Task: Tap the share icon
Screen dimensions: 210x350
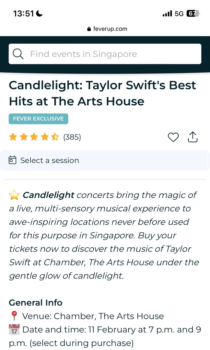Action: (x=192, y=137)
